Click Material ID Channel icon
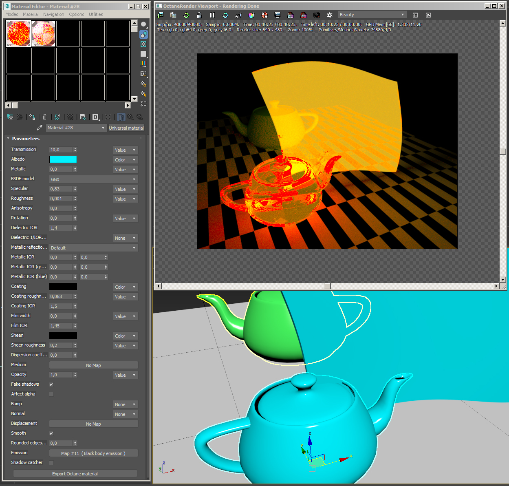The height and width of the screenshot is (486, 509). [x=95, y=117]
